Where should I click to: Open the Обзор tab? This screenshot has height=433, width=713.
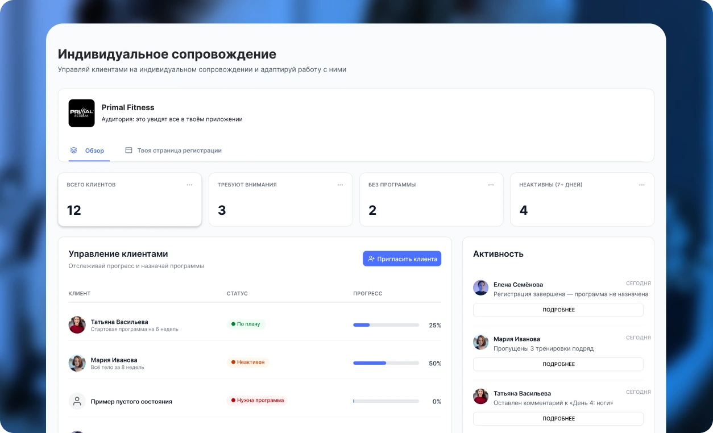click(x=89, y=151)
